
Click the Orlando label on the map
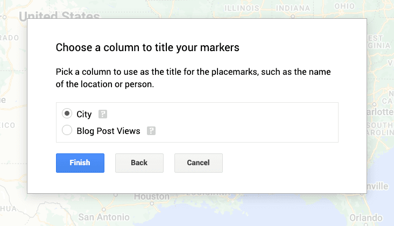[370, 217]
